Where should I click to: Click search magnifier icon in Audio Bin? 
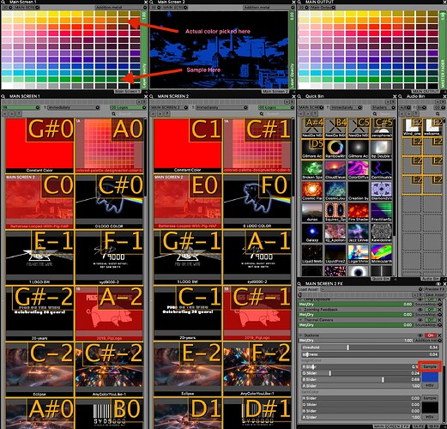pyautogui.click(x=438, y=114)
